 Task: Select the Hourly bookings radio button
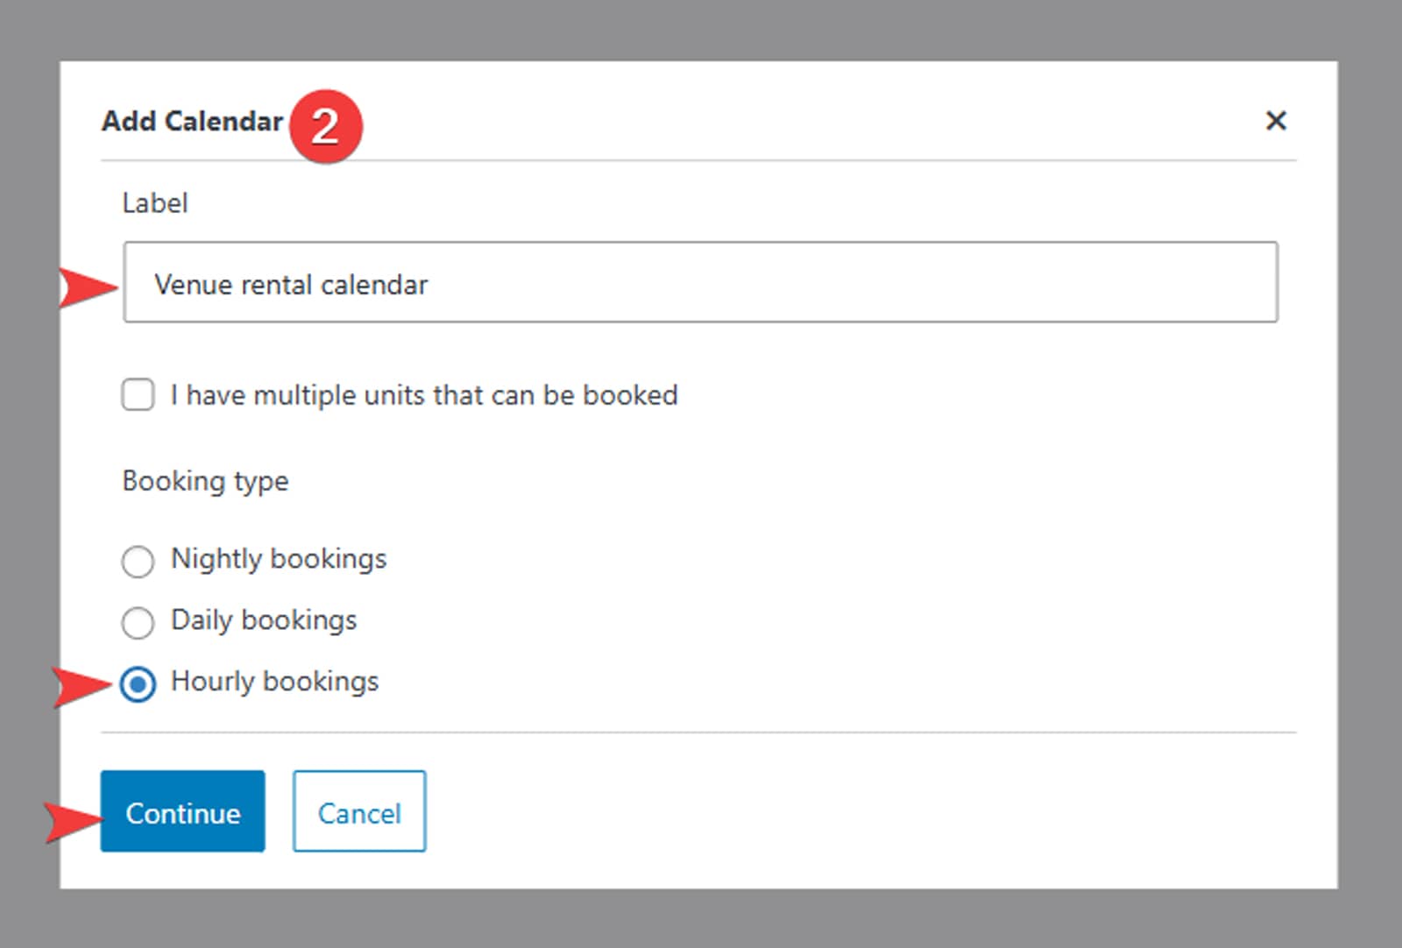coord(138,683)
